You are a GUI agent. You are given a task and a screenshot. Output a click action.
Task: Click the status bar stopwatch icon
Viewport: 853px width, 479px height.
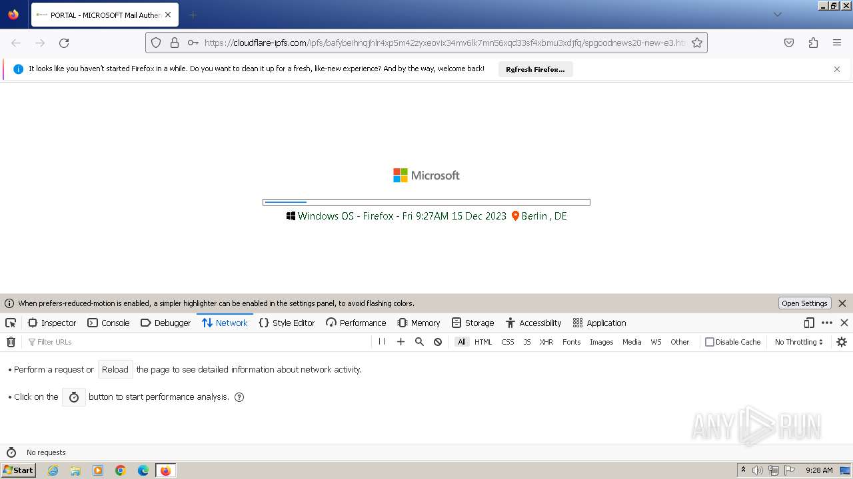tap(11, 452)
